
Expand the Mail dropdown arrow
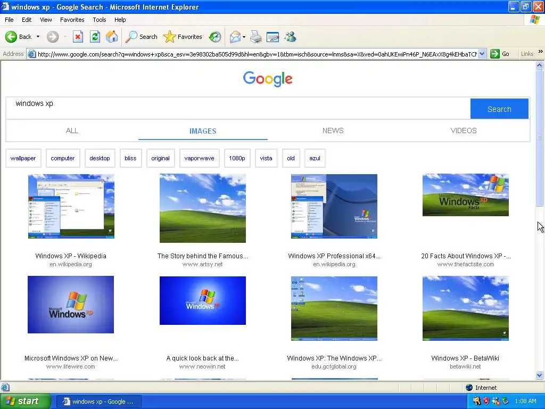click(x=244, y=37)
